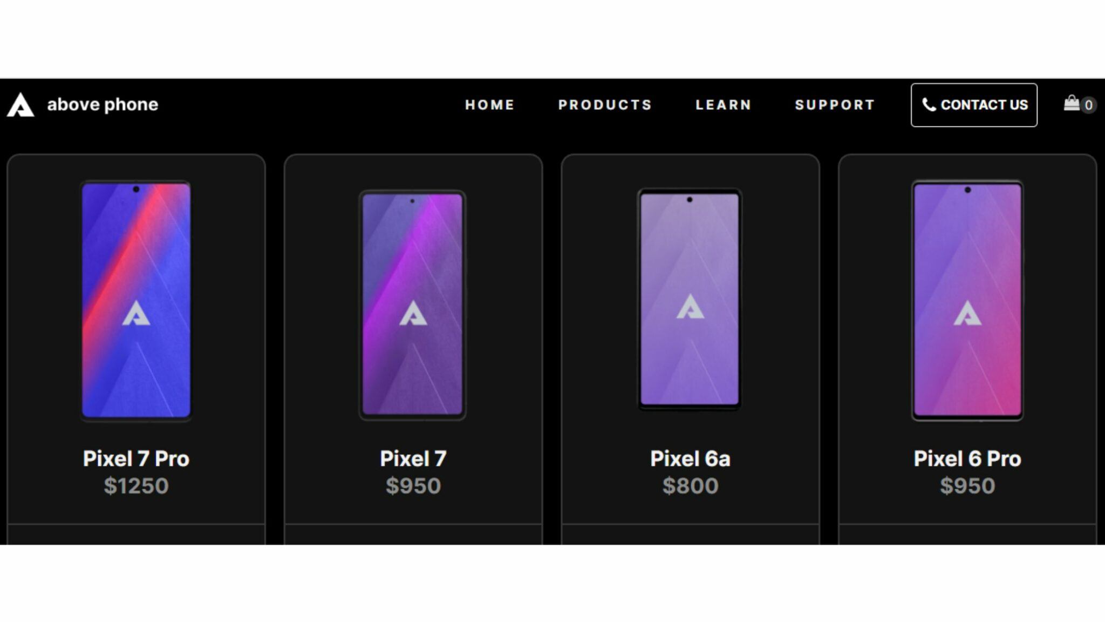Click the $1250 price under Pixel 7 Pro

[136, 486]
